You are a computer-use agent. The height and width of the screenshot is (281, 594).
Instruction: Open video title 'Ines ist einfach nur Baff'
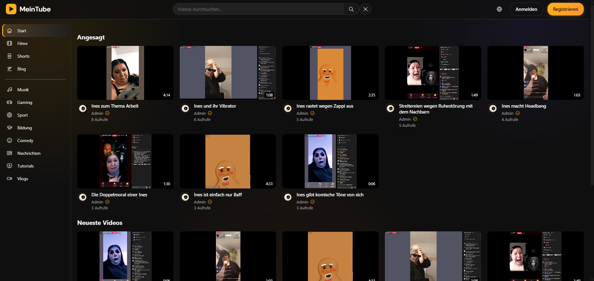pos(218,195)
